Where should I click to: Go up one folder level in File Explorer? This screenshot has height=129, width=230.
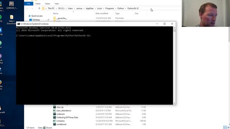coord(39,9)
